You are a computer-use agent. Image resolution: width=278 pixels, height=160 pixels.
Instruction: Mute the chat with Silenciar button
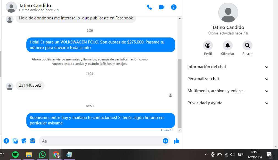click(228, 45)
